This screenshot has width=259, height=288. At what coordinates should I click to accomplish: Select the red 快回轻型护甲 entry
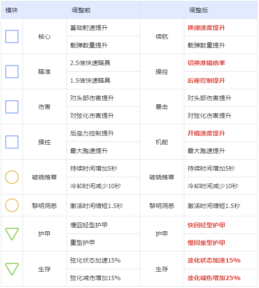click(206, 225)
